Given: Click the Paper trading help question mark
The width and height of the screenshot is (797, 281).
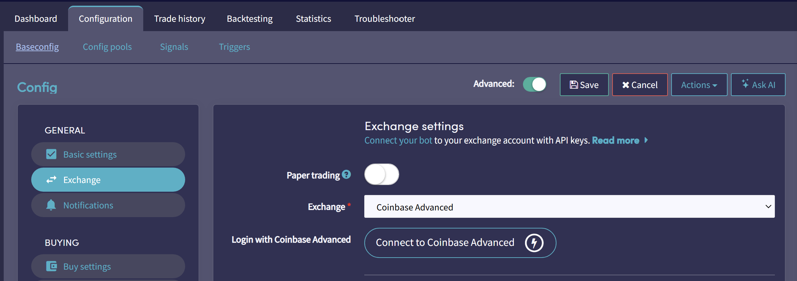Looking at the screenshot, I should [x=347, y=174].
